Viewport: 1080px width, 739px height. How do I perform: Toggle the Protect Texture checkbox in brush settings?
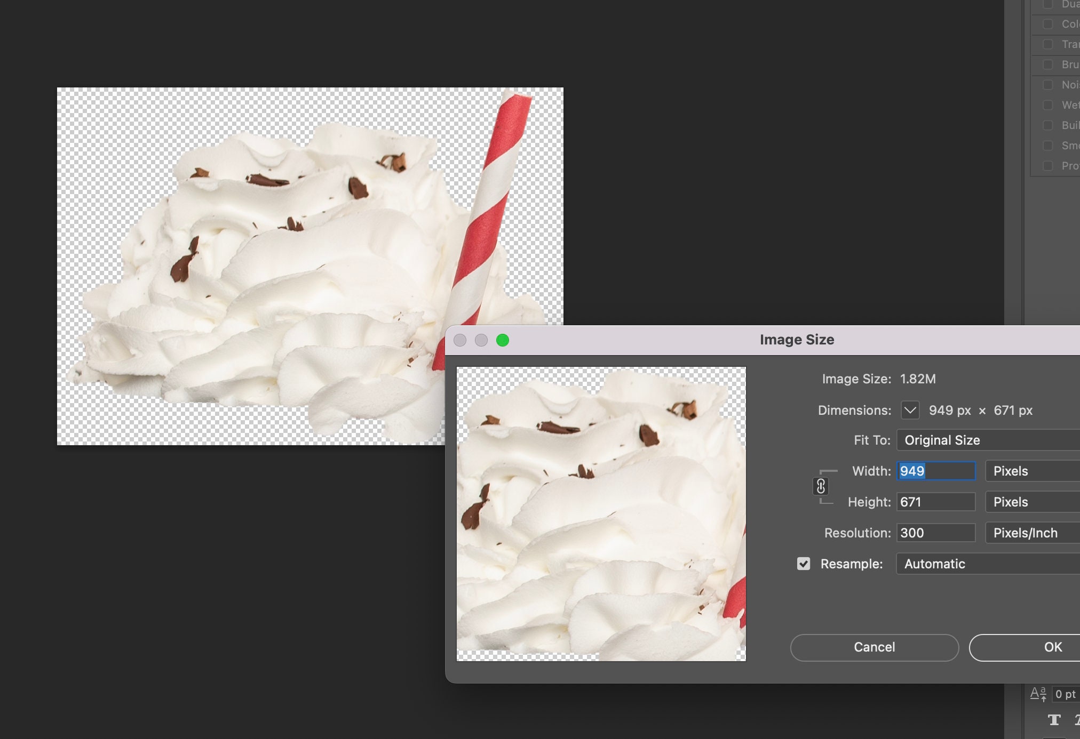click(x=1047, y=166)
